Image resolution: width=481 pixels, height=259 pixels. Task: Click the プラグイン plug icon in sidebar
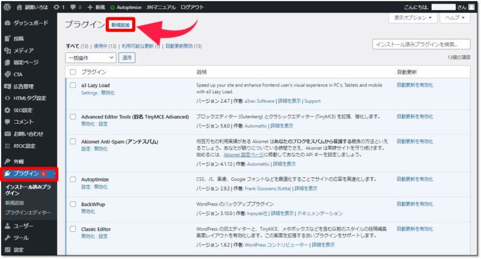pyautogui.click(x=8, y=174)
